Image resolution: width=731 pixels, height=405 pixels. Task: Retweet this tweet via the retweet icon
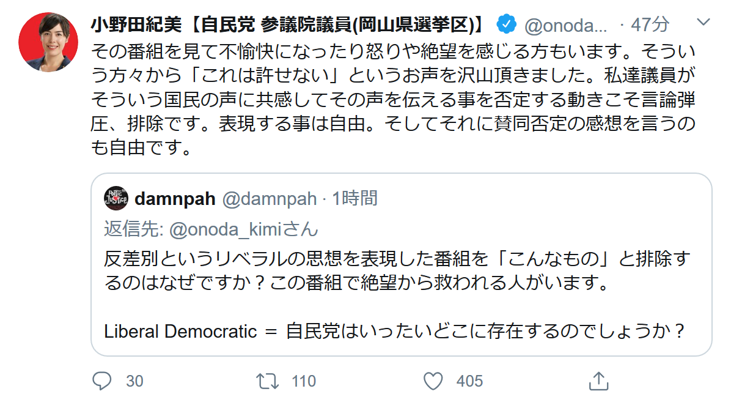click(x=267, y=381)
